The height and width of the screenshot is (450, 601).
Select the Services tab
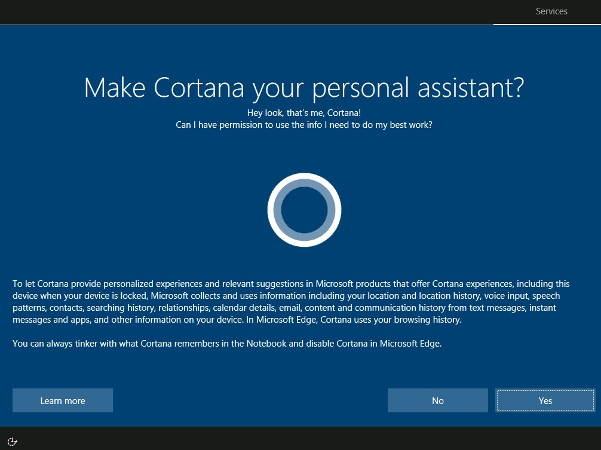click(x=551, y=11)
